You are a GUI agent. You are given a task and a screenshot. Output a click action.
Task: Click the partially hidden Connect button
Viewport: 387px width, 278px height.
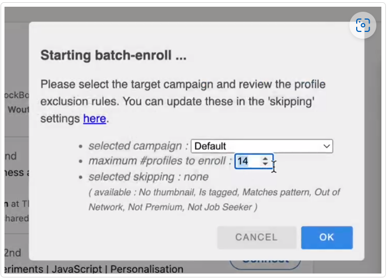[x=265, y=260]
